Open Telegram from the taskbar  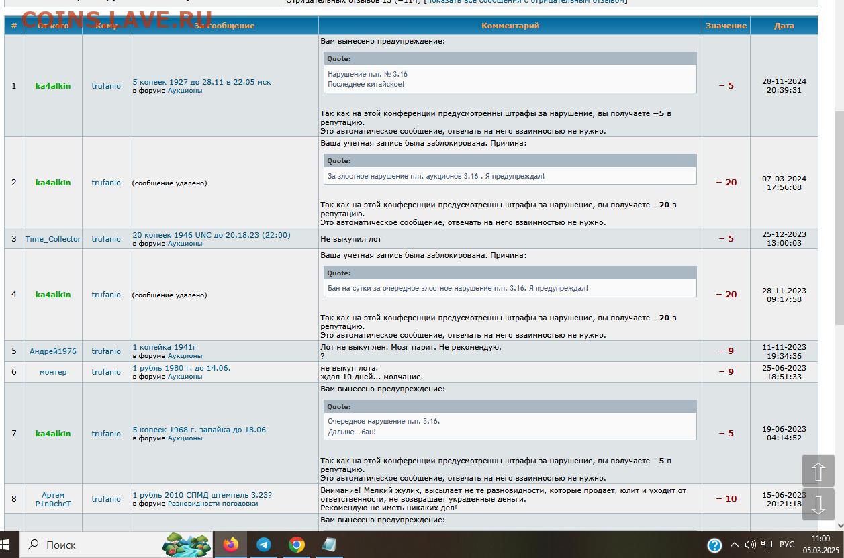(x=264, y=545)
